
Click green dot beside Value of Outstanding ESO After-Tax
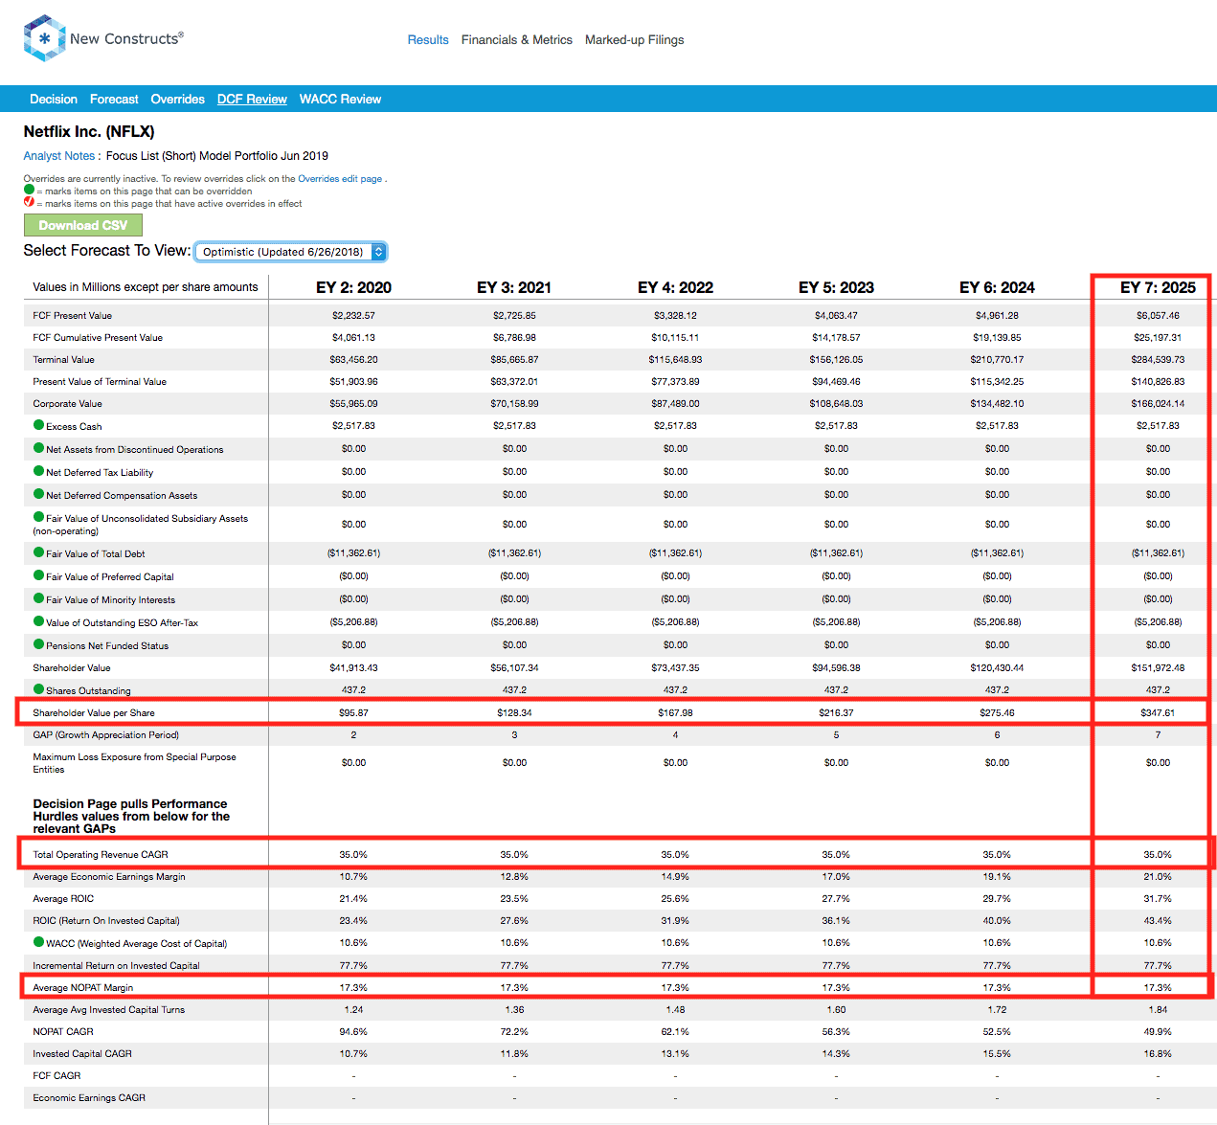pos(39,621)
